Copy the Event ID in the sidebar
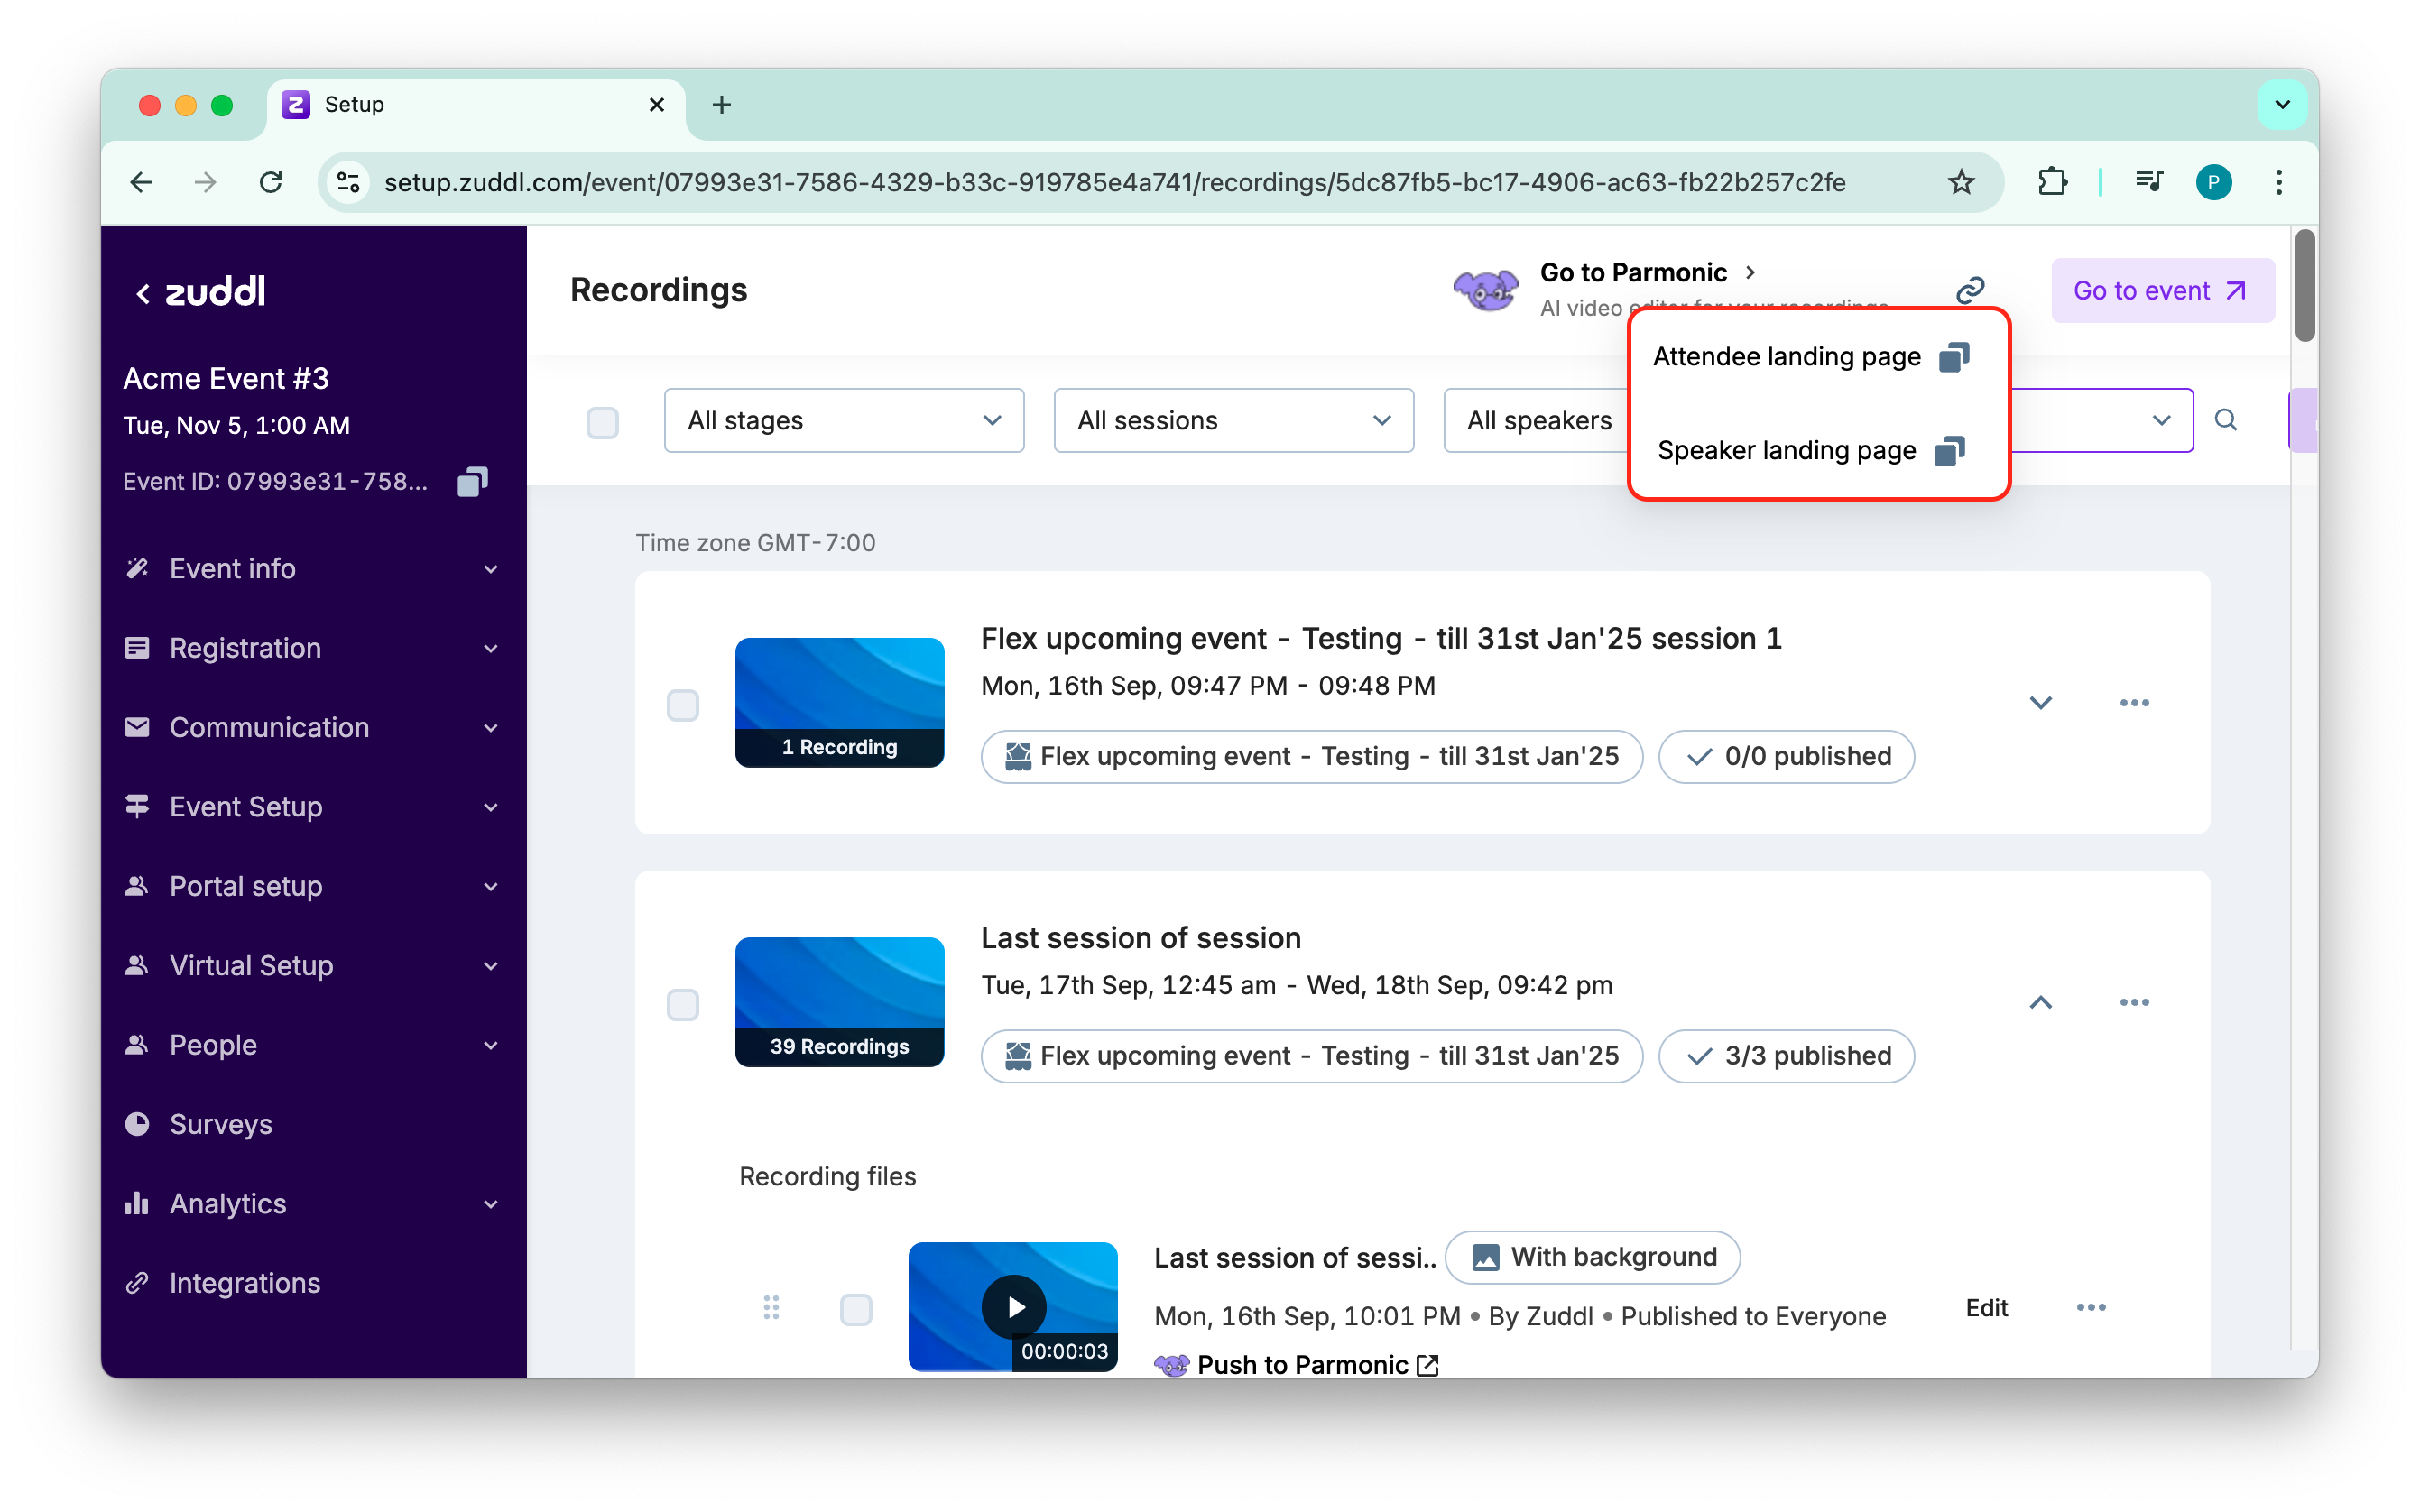 tap(472, 482)
